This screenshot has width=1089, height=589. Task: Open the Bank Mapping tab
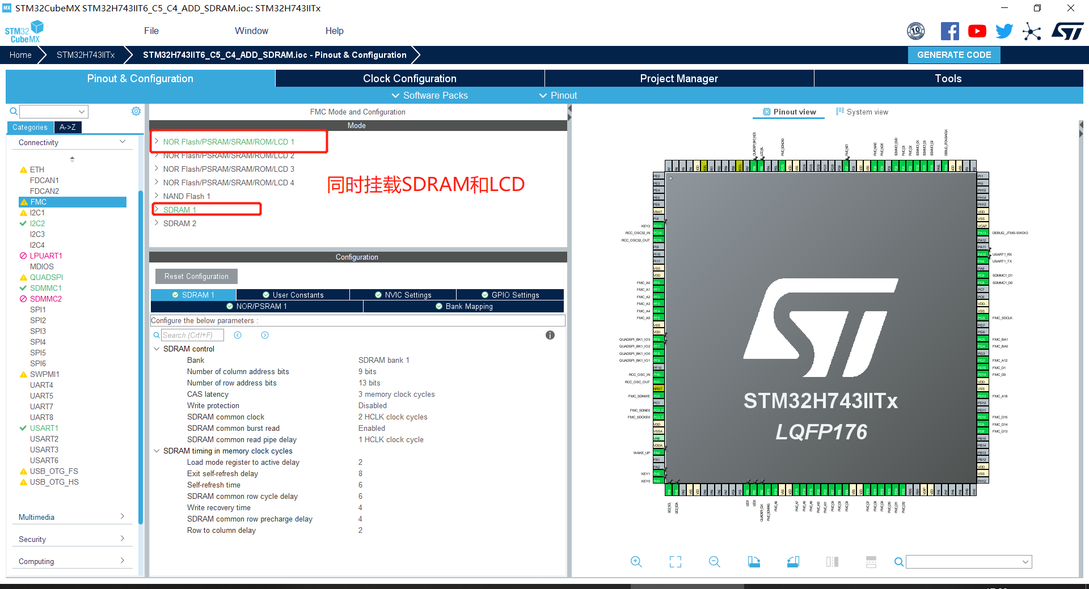464,306
